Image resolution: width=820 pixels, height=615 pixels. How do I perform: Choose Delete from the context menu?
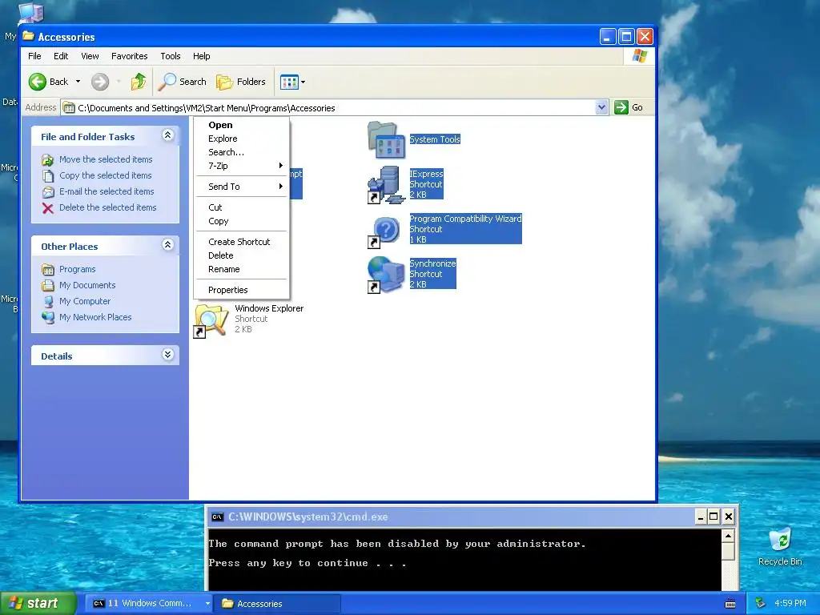tap(241, 255)
